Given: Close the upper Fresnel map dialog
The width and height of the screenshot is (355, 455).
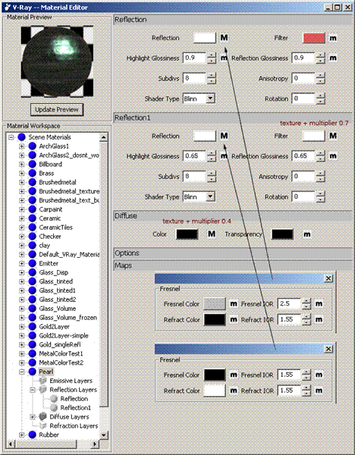Looking at the screenshot, I should (x=328, y=278).
